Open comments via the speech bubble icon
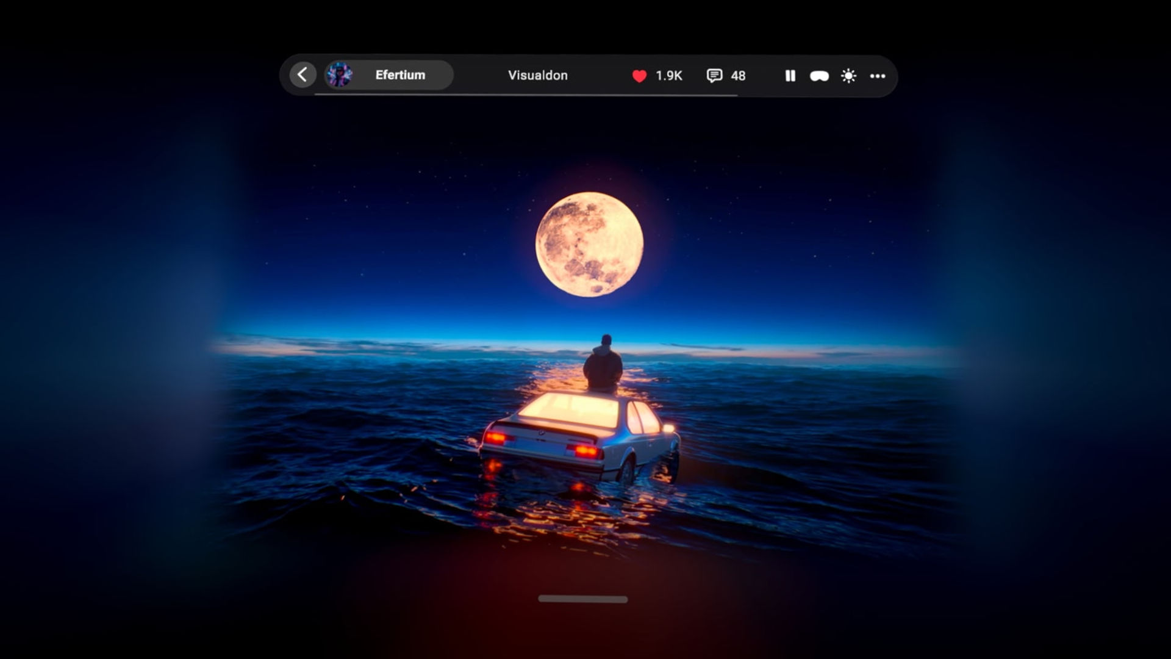The image size is (1171, 659). [x=714, y=76]
